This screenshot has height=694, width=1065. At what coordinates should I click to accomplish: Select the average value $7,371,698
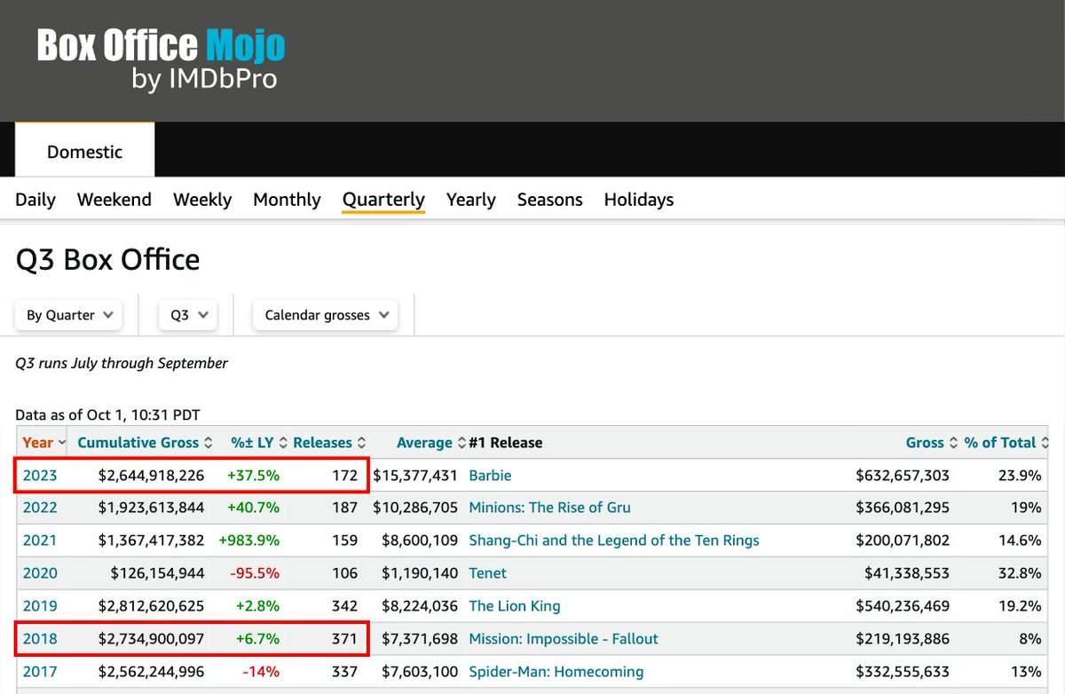tap(422, 639)
